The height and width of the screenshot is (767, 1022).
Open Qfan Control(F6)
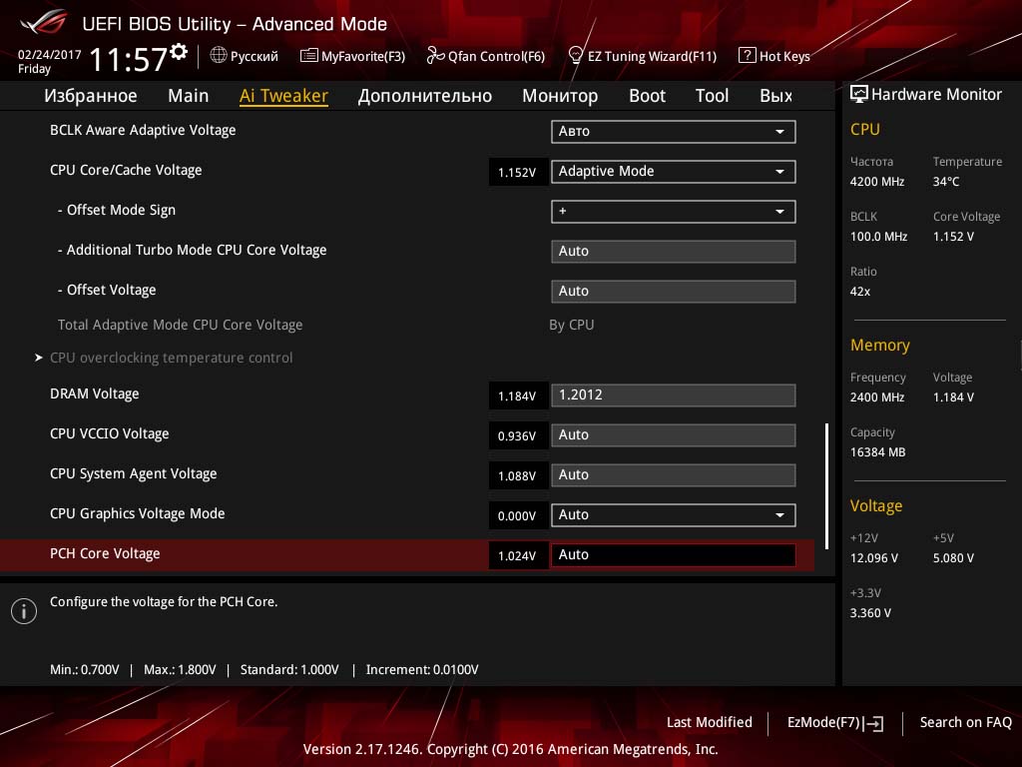click(486, 56)
